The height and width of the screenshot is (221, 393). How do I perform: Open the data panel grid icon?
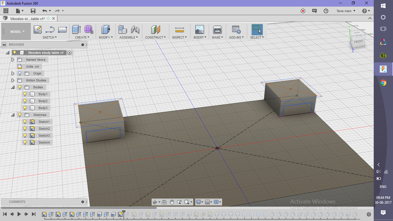click(x=6, y=11)
